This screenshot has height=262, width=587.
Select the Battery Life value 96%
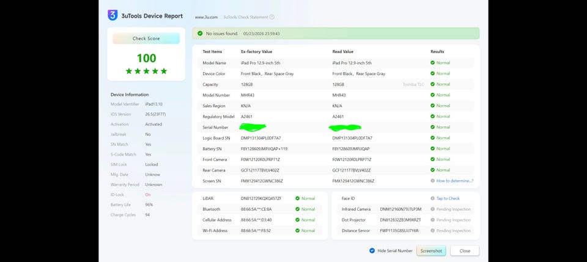tap(149, 205)
